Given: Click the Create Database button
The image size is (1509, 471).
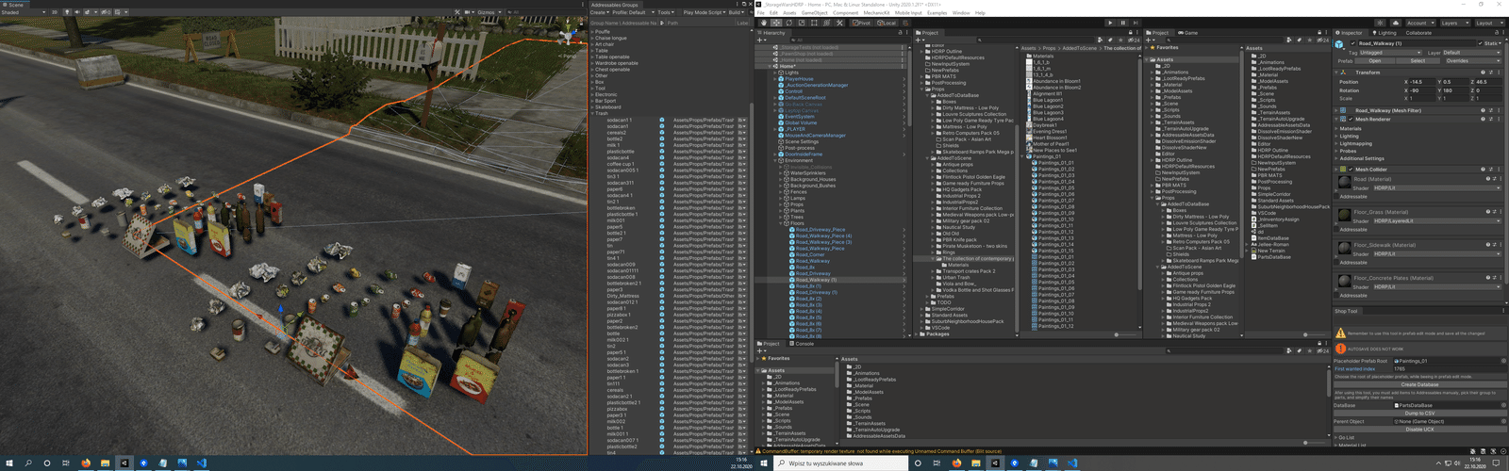Looking at the screenshot, I should (x=1419, y=384).
